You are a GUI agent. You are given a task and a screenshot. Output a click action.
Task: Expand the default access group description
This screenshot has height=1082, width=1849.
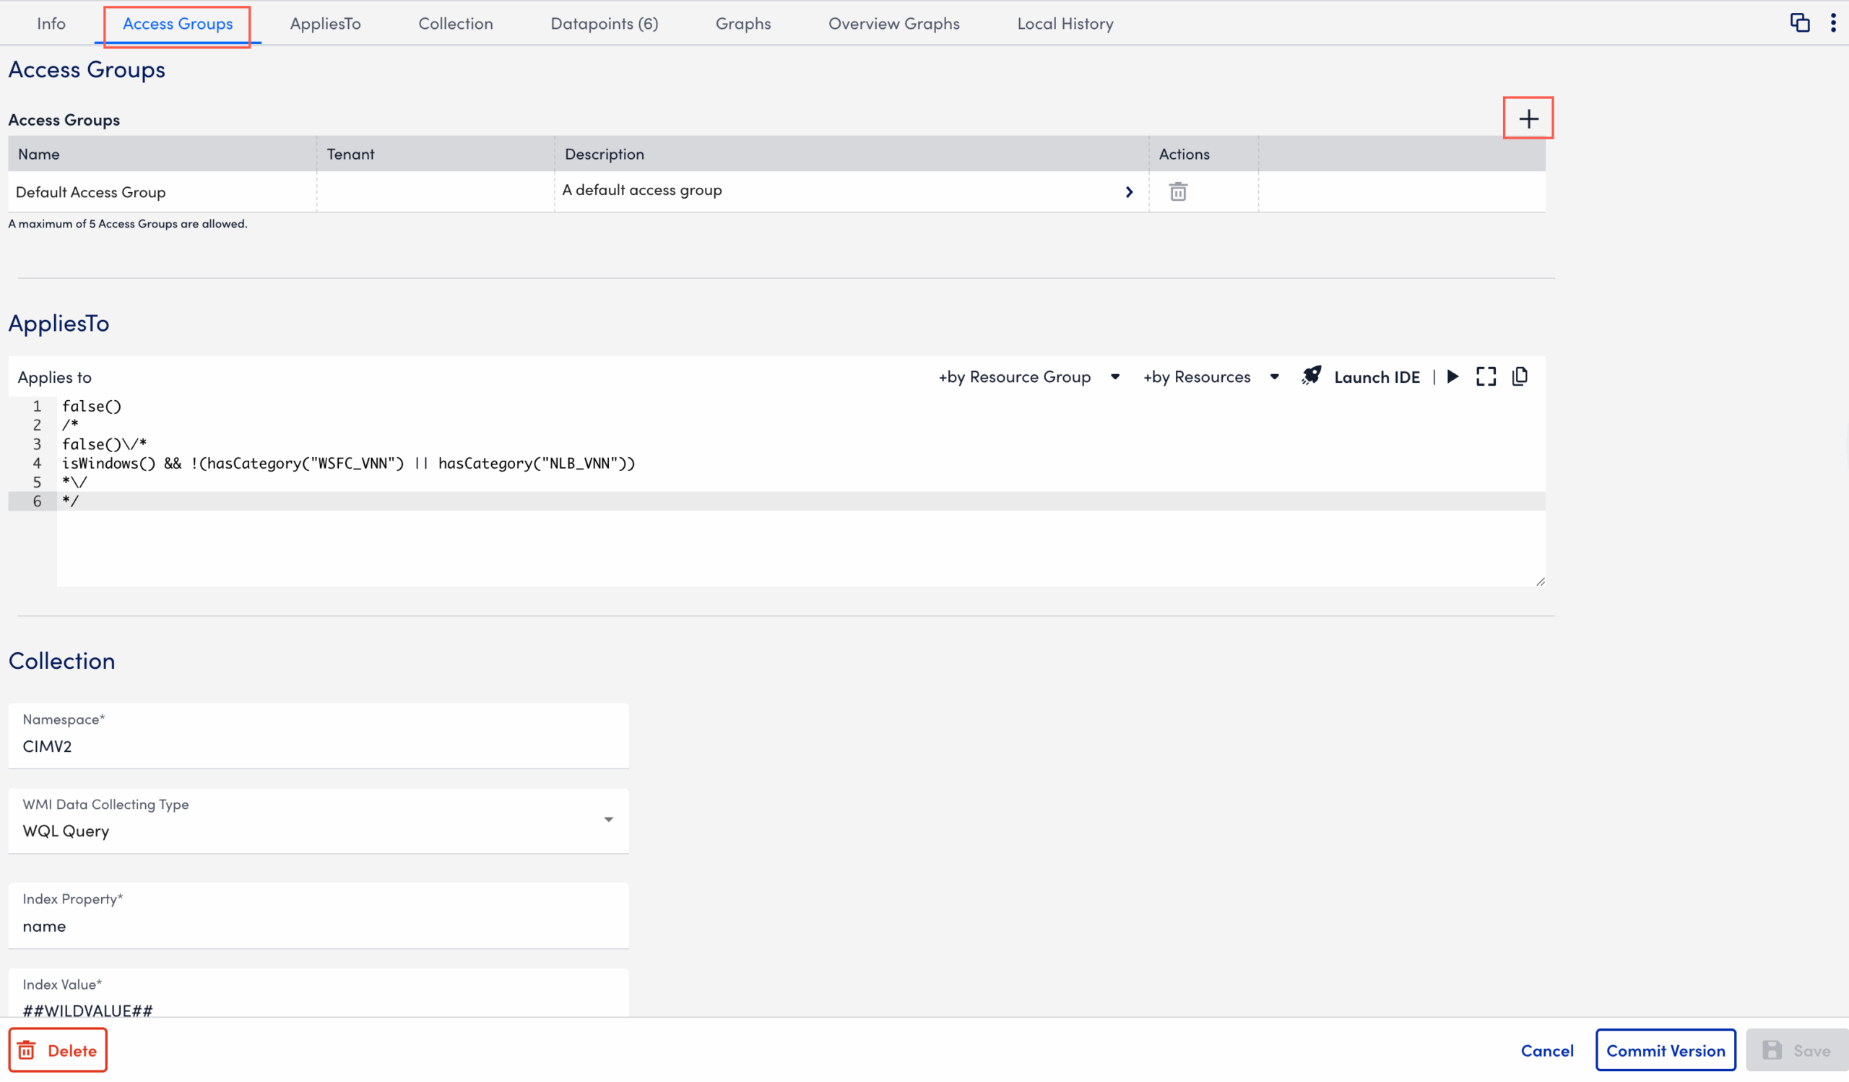(1128, 191)
